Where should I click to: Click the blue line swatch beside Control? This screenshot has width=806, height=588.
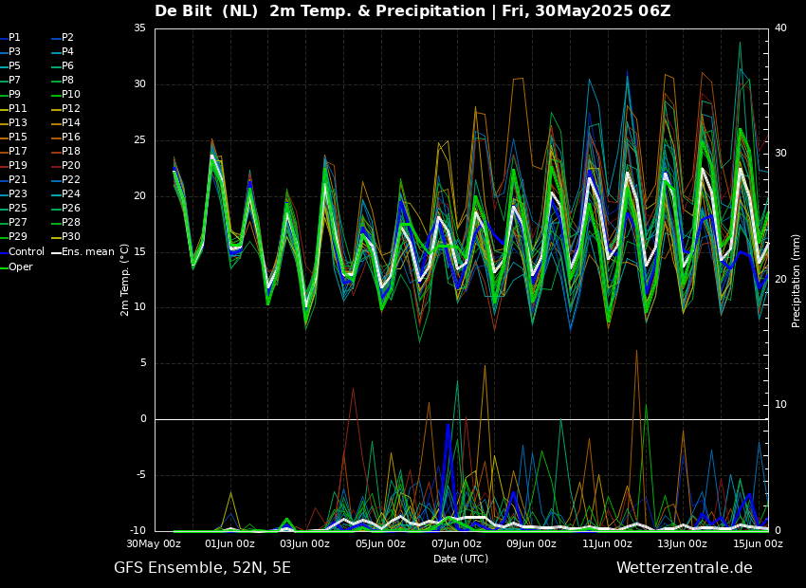[4, 252]
